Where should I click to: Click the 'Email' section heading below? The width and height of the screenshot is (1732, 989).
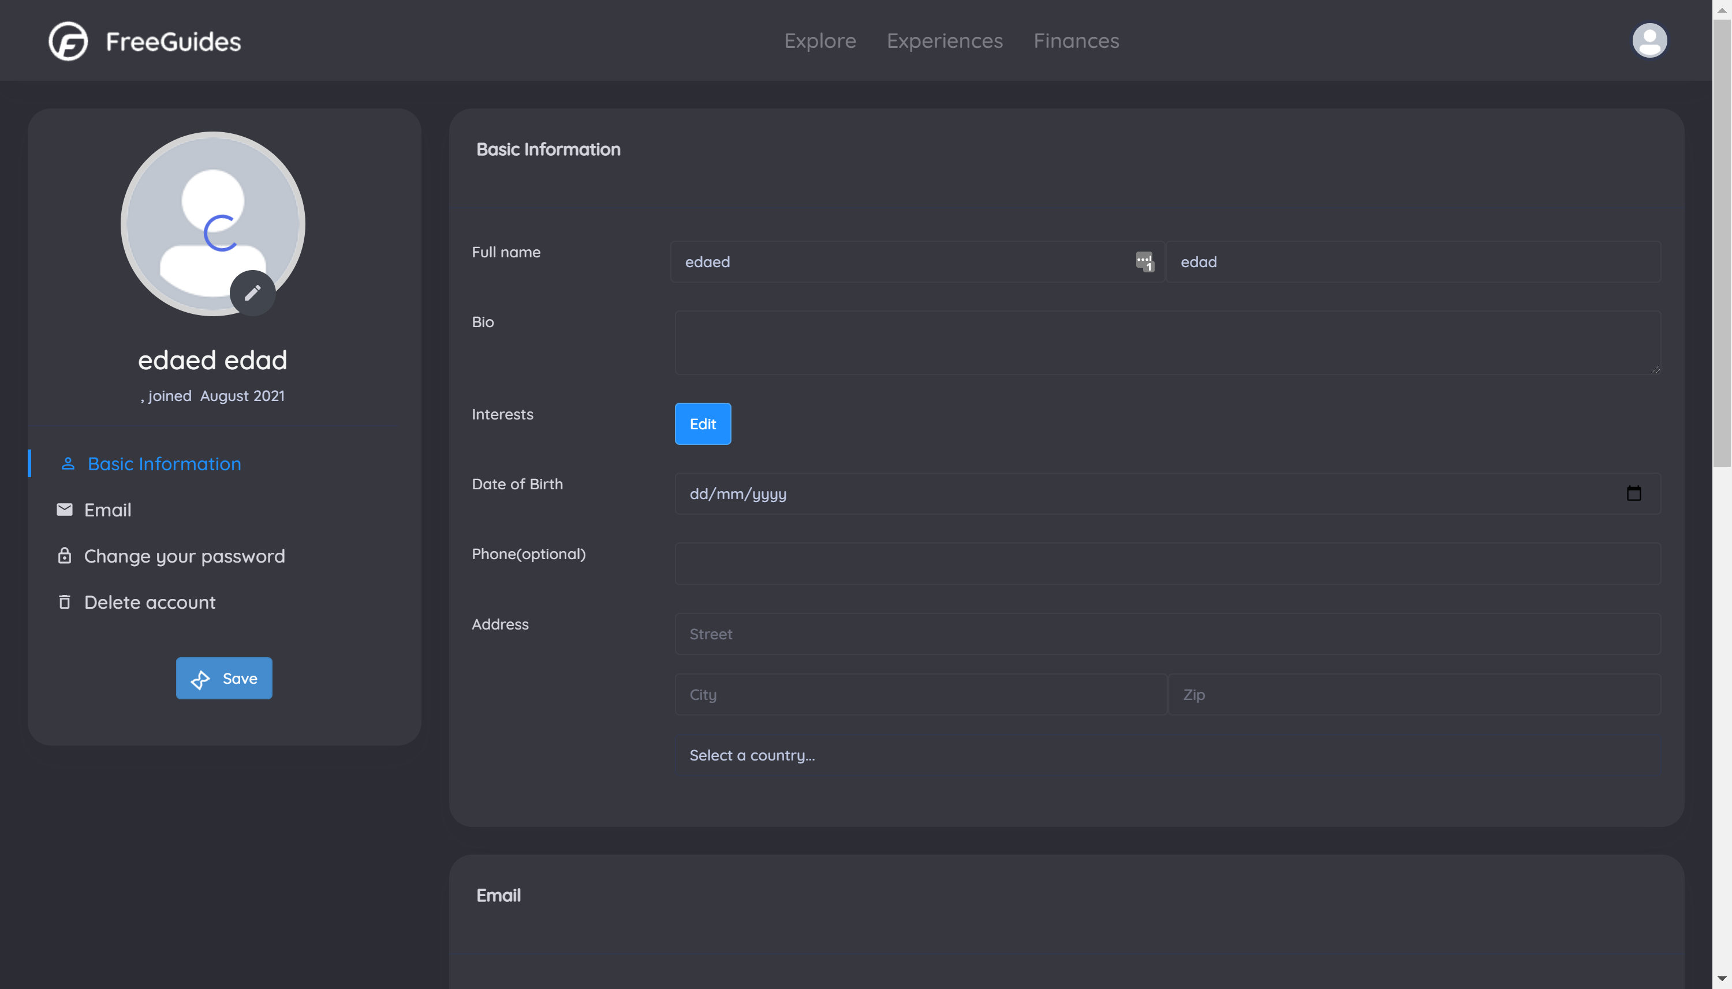click(498, 896)
